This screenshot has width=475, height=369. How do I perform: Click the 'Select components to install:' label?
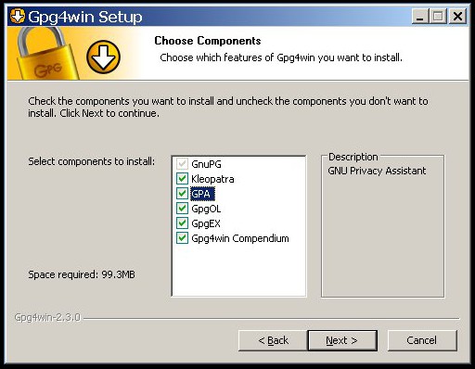point(92,161)
